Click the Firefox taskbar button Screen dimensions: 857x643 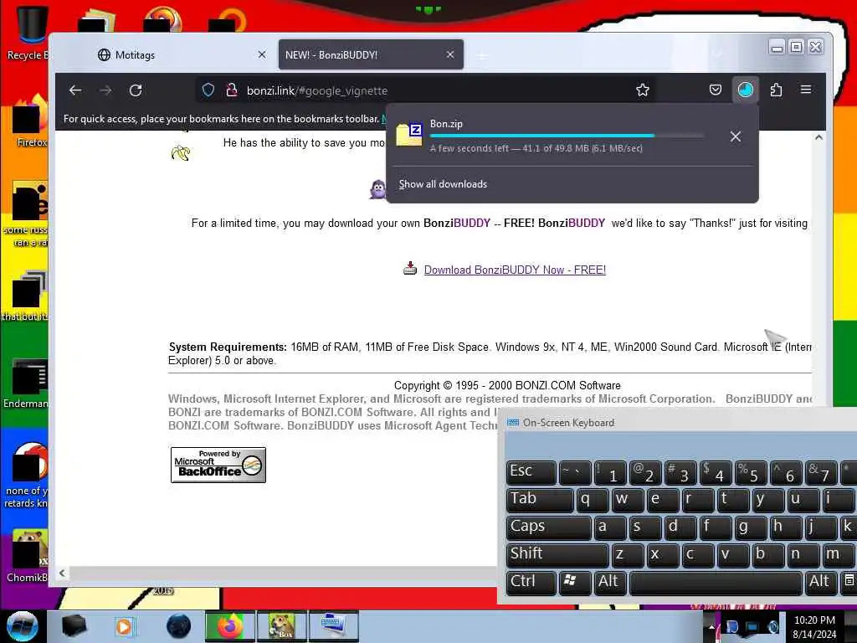[230, 626]
